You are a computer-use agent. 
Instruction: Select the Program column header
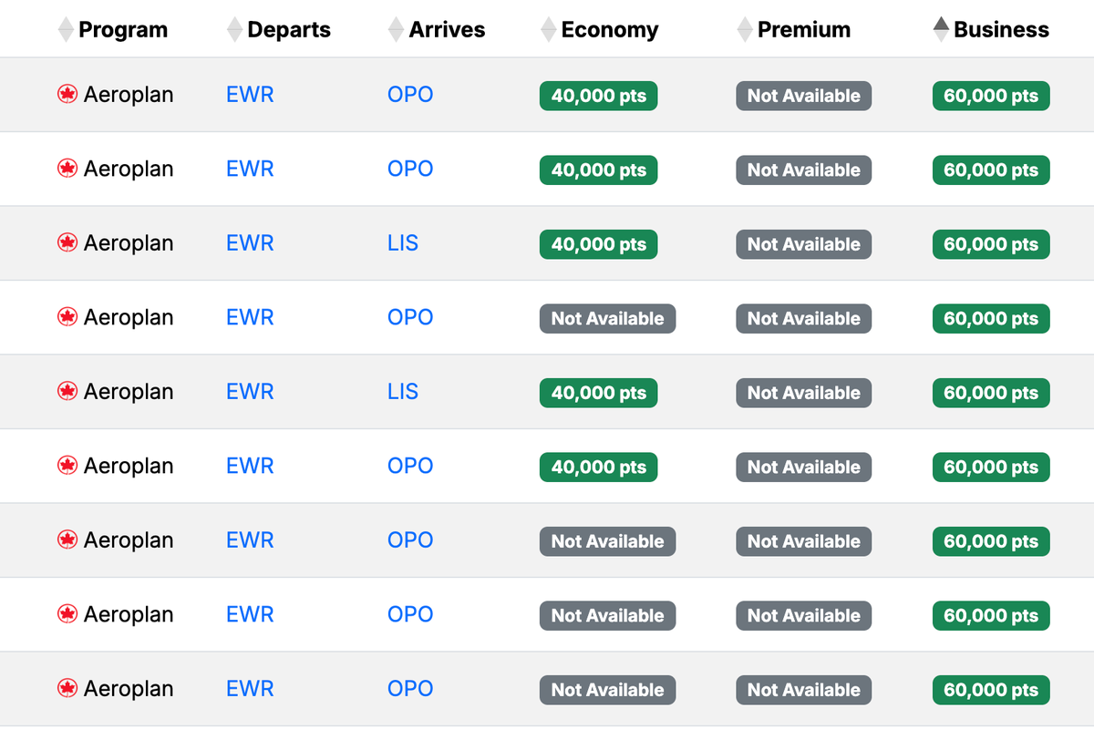124,29
